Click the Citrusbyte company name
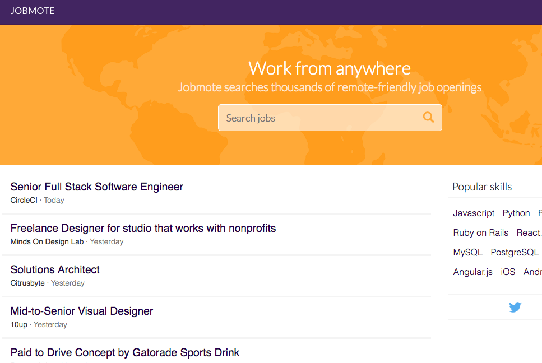Viewport: 542px width, 363px height. (x=27, y=283)
